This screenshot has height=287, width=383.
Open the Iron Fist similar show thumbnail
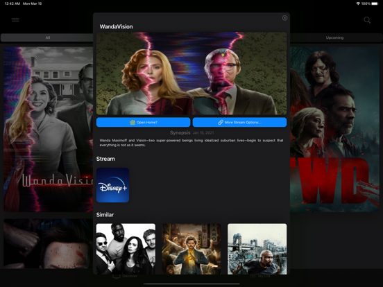click(x=191, y=249)
